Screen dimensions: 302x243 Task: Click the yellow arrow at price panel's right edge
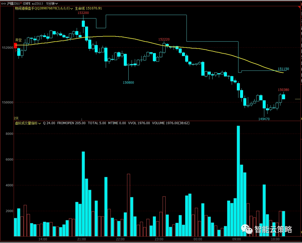301,119
